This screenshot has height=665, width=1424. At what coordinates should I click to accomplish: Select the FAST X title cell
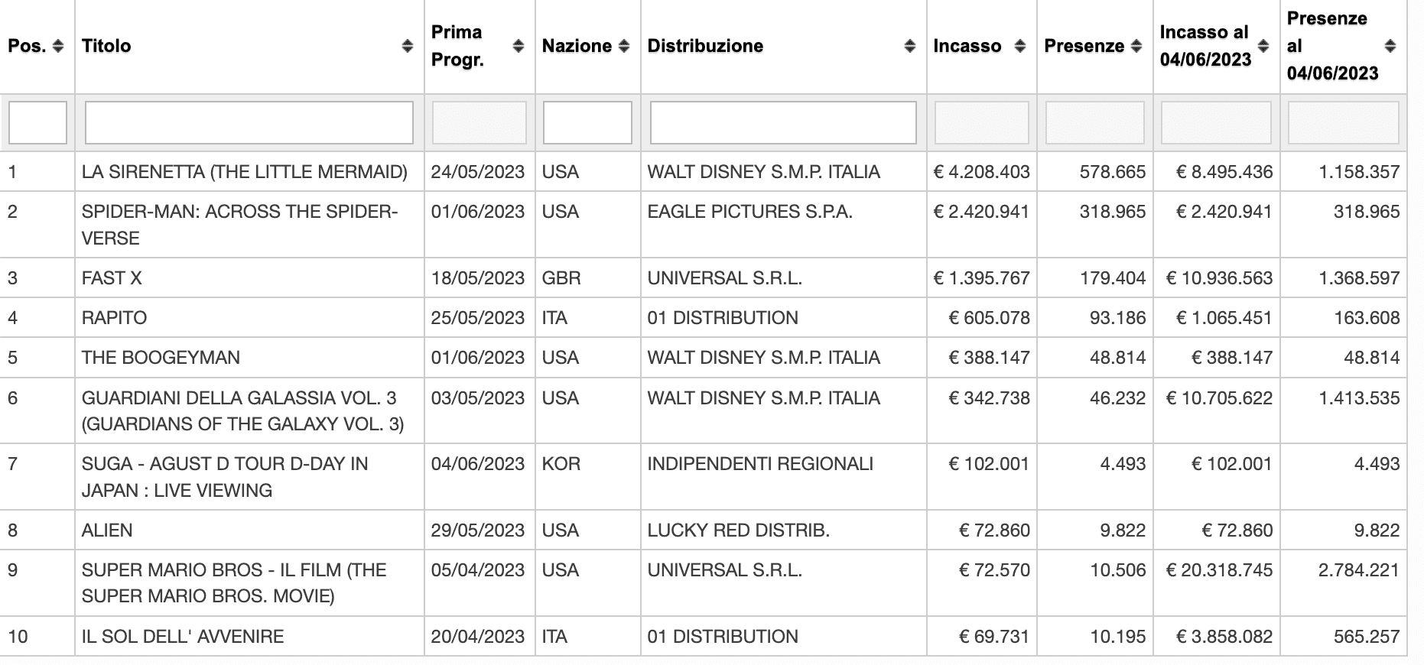[112, 278]
